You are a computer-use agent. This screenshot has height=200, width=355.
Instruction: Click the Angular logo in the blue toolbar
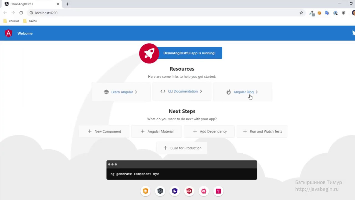point(9,33)
